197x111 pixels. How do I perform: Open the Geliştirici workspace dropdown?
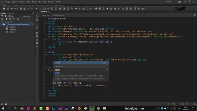[x=170, y=2]
